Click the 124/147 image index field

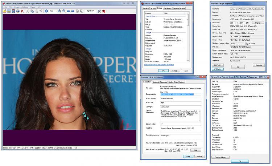90,11
